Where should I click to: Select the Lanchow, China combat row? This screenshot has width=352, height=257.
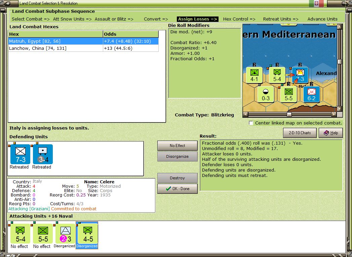click(x=83, y=48)
